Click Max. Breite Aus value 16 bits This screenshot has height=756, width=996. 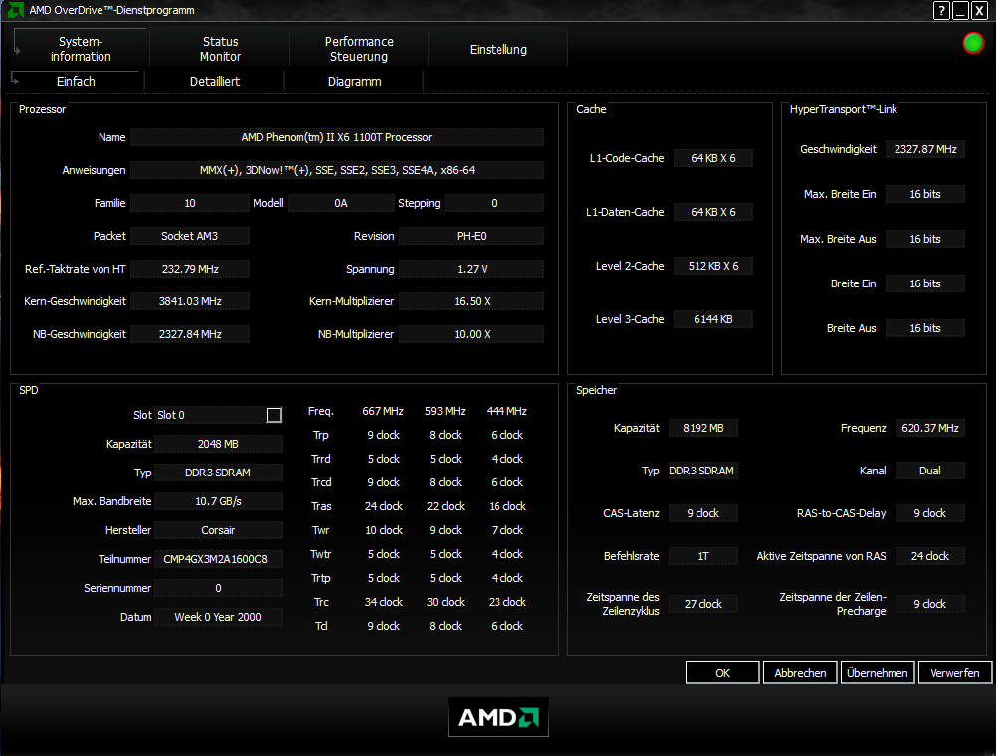click(925, 239)
